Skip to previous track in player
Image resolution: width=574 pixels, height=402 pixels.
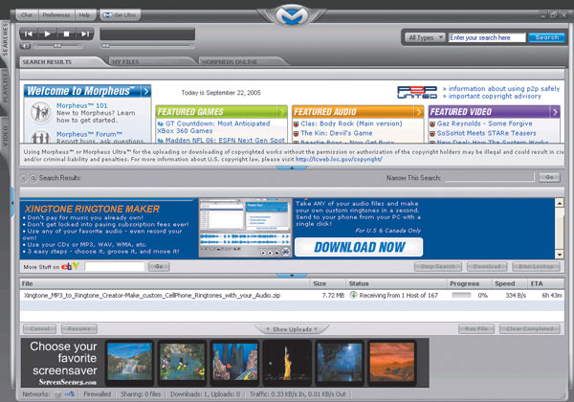tap(30, 33)
